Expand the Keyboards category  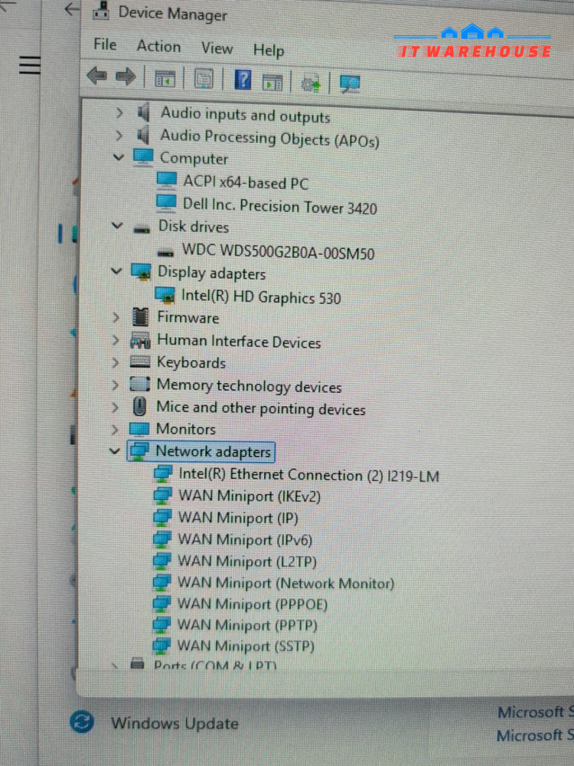[x=116, y=362]
